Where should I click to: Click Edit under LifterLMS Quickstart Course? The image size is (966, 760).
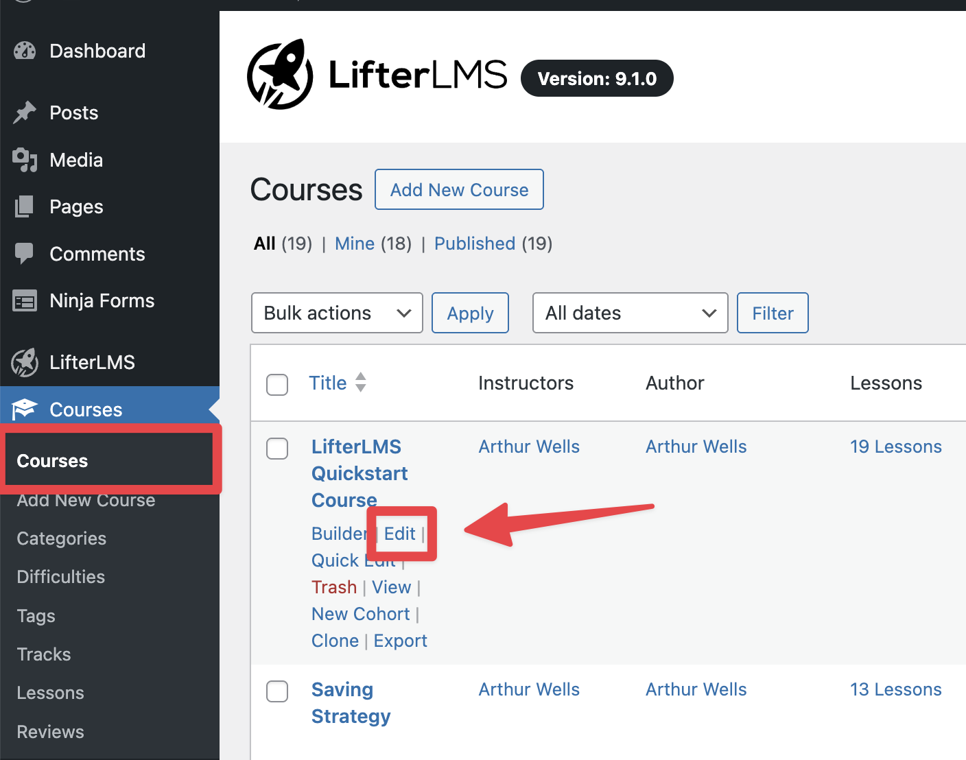pyautogui.click(x=400, y=534)
